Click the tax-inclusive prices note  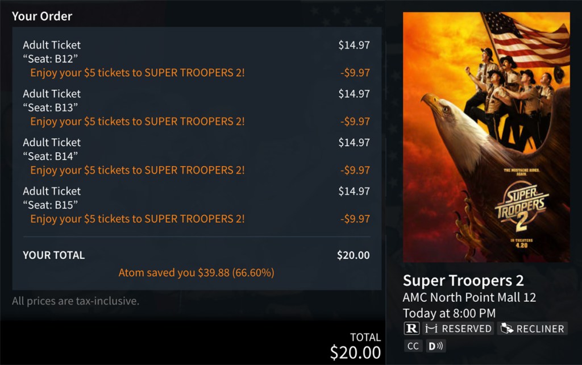click(75, 301)
